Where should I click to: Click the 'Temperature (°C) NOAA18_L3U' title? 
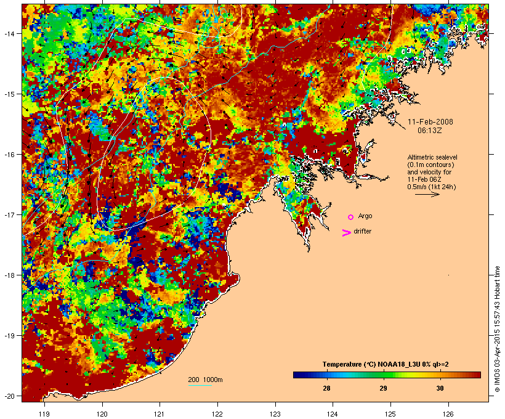(386, 364)
